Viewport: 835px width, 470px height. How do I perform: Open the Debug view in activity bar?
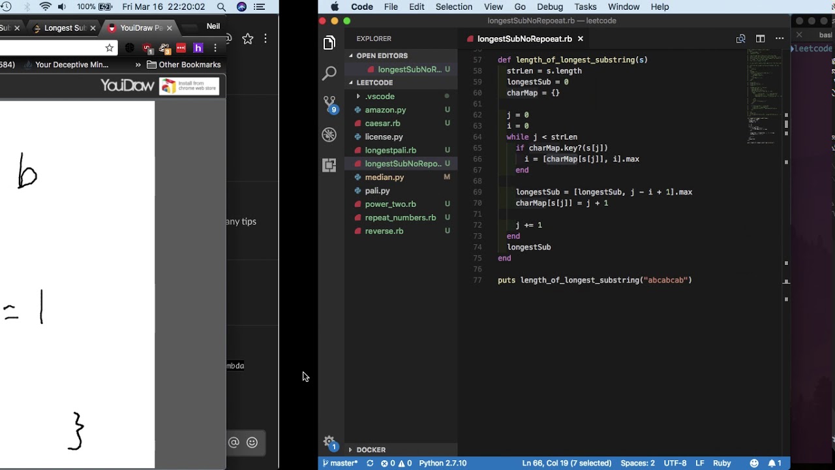click(x=329, y=134)
